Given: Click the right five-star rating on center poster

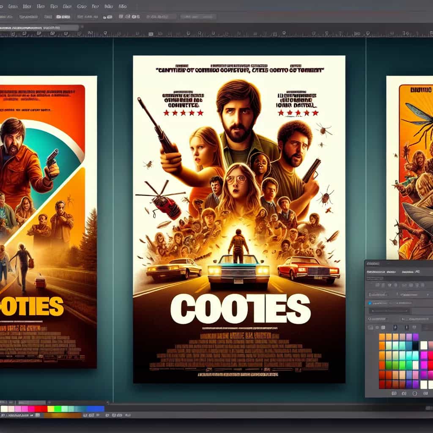Looking at the screenshot, I should click(298, 112).
